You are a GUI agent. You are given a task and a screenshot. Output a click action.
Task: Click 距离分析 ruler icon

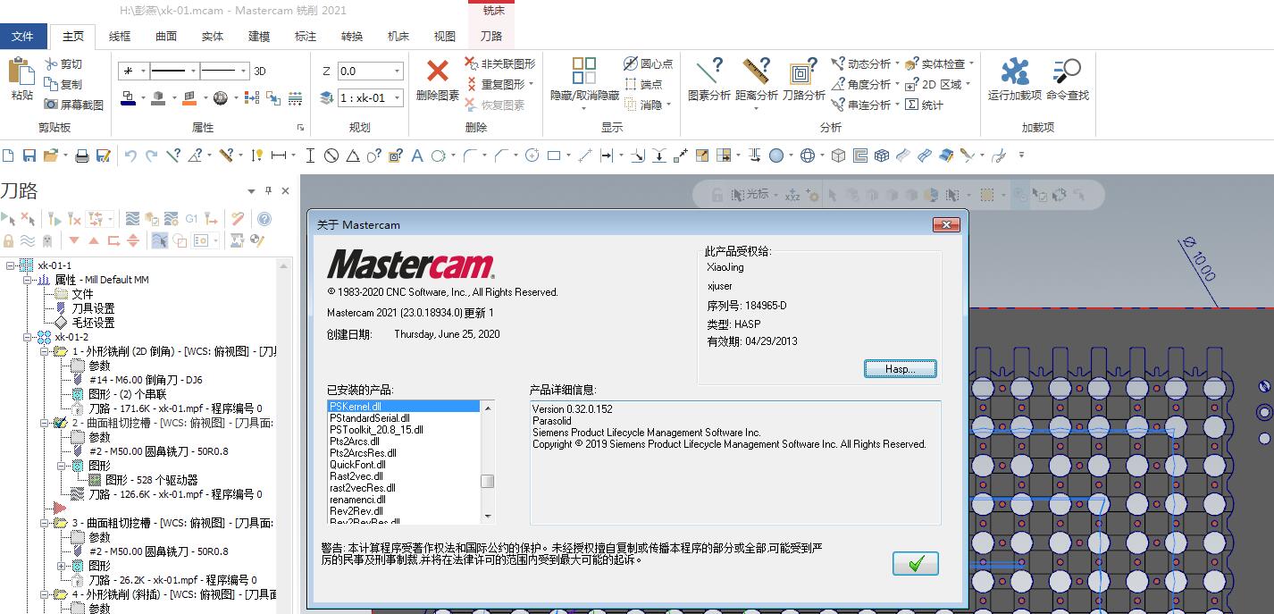coord(756,71)
